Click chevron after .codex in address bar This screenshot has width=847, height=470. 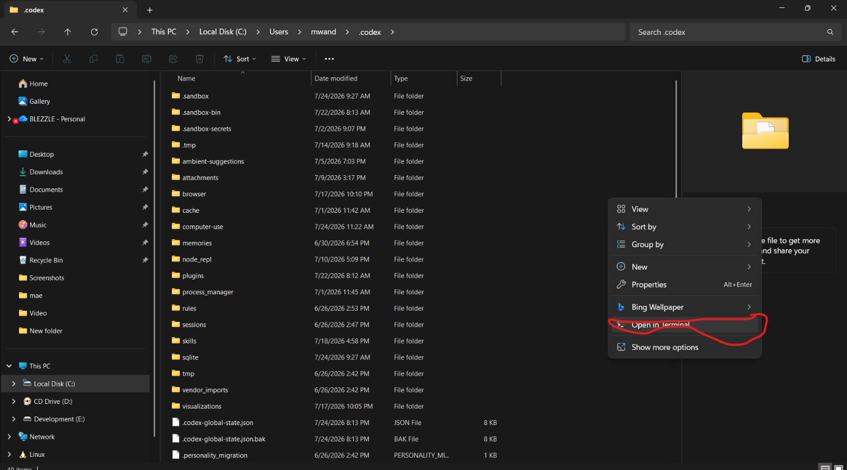392,32
